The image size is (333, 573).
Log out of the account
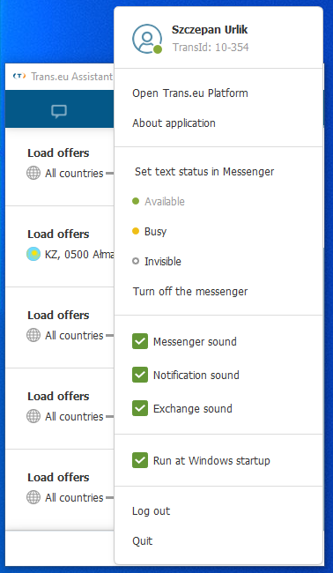point(152,511)
